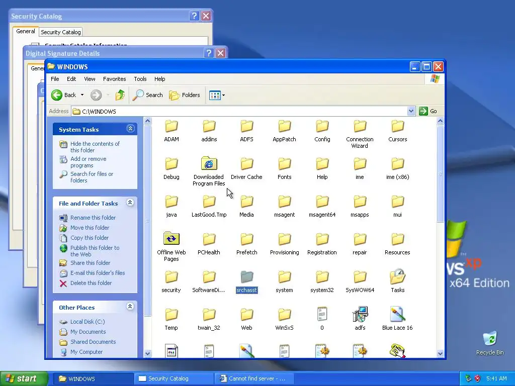Open the Back button history dropdown arrow
The width and height of the screenshot is (515, 386).
82,95
